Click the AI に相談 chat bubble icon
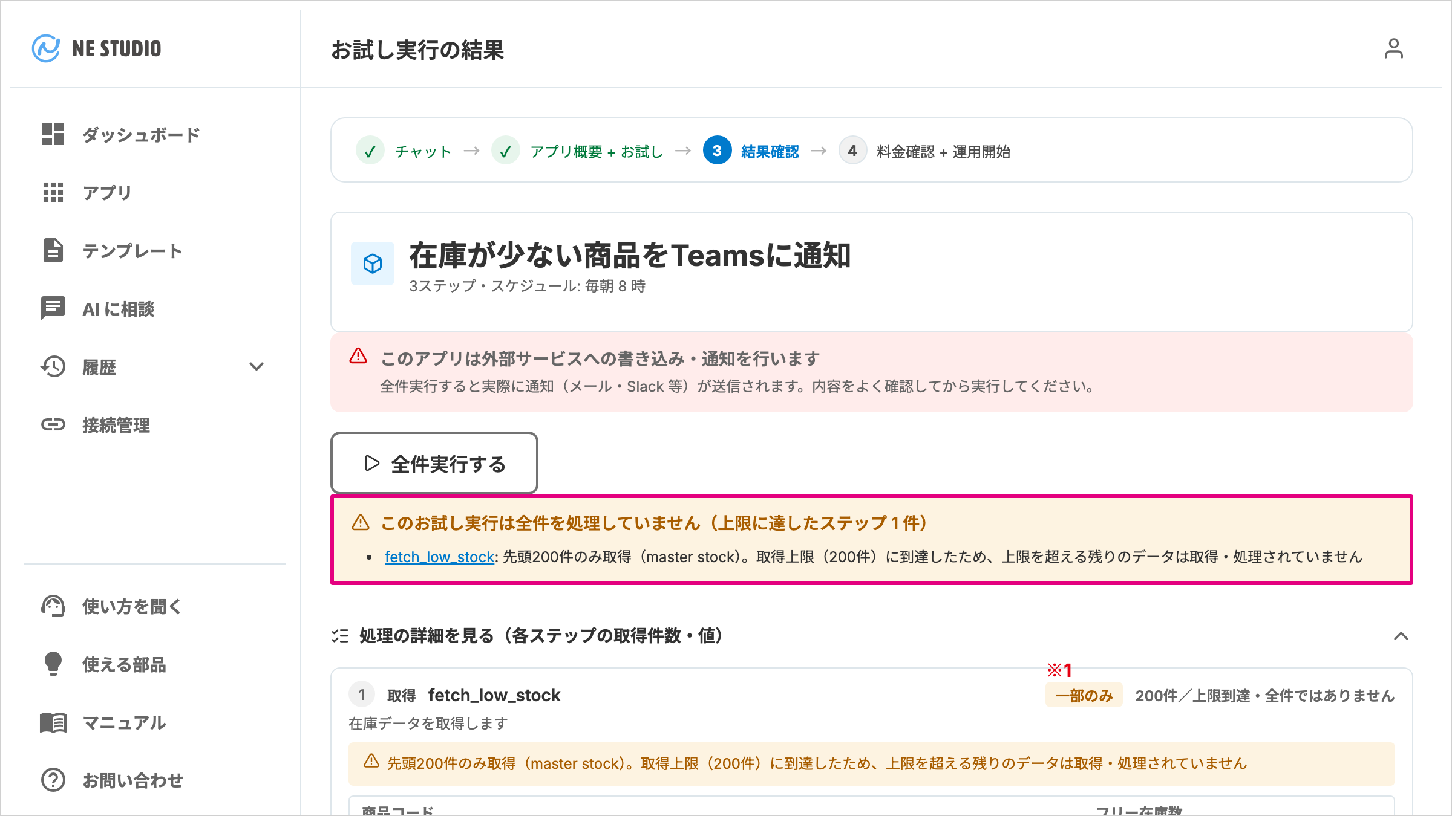1452x816 pixels. (53, 308)
